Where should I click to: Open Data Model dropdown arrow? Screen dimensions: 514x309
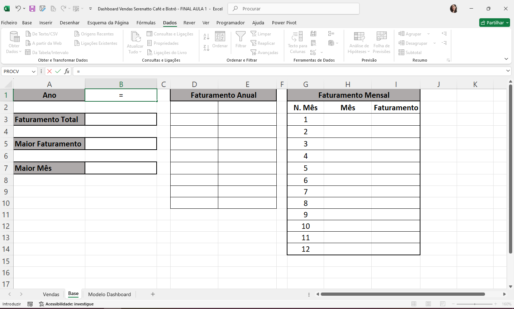coord(337,43)
